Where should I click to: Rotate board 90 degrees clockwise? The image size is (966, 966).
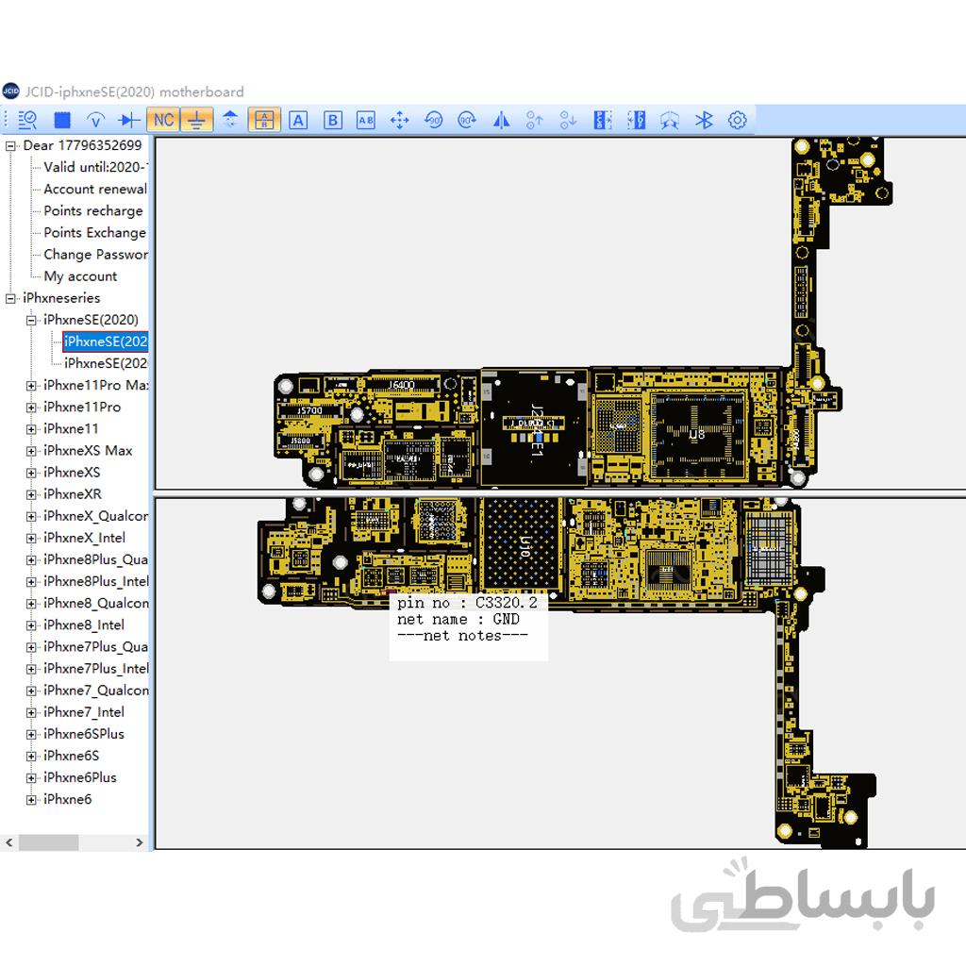point(467,120)
